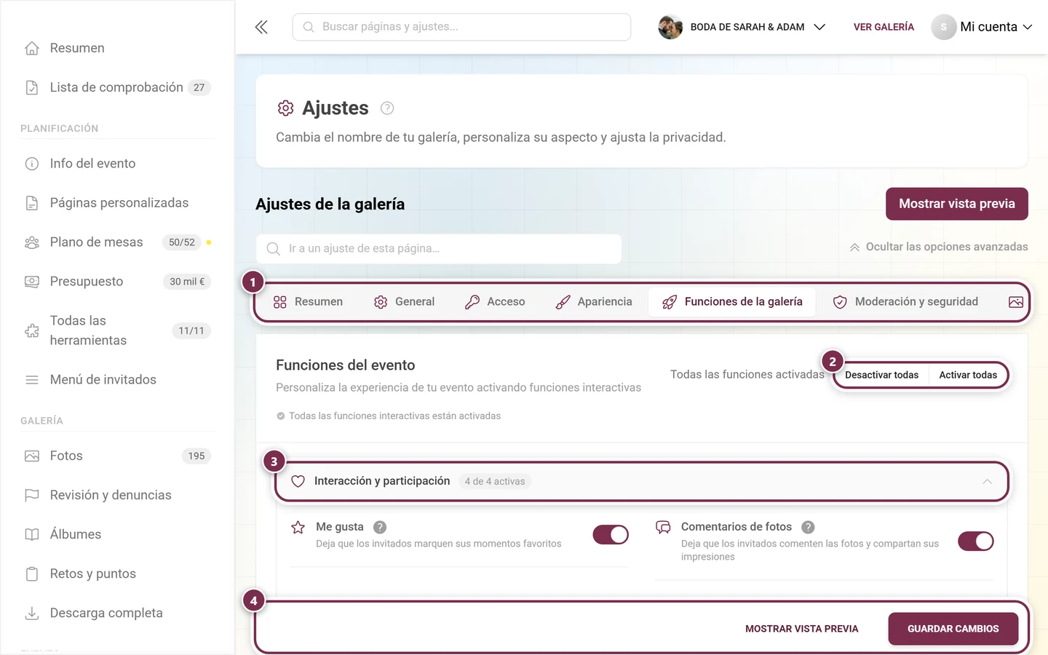Open the Acceso tab
The width and height of the screenshot is (1048, 655).
tap(495, 302)
